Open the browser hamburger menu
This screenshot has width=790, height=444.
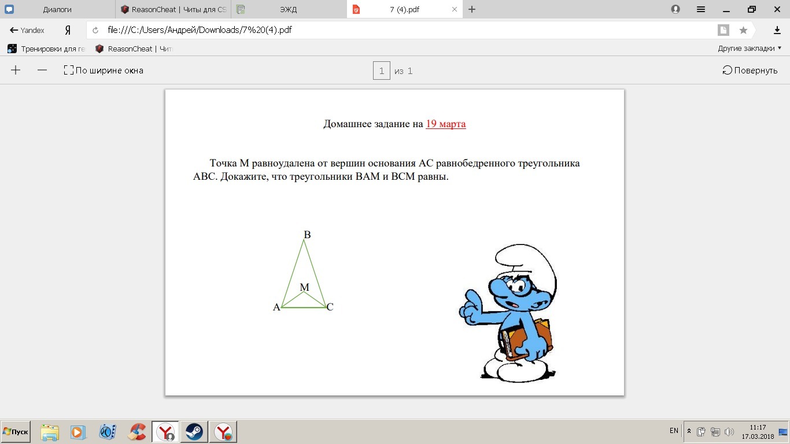click(701, 9)
